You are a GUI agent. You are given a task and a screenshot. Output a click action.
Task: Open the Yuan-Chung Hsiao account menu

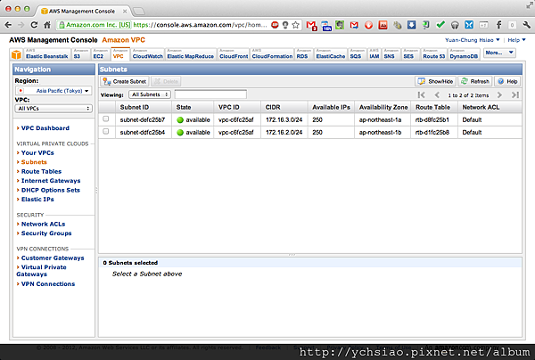tap(473, 40)
